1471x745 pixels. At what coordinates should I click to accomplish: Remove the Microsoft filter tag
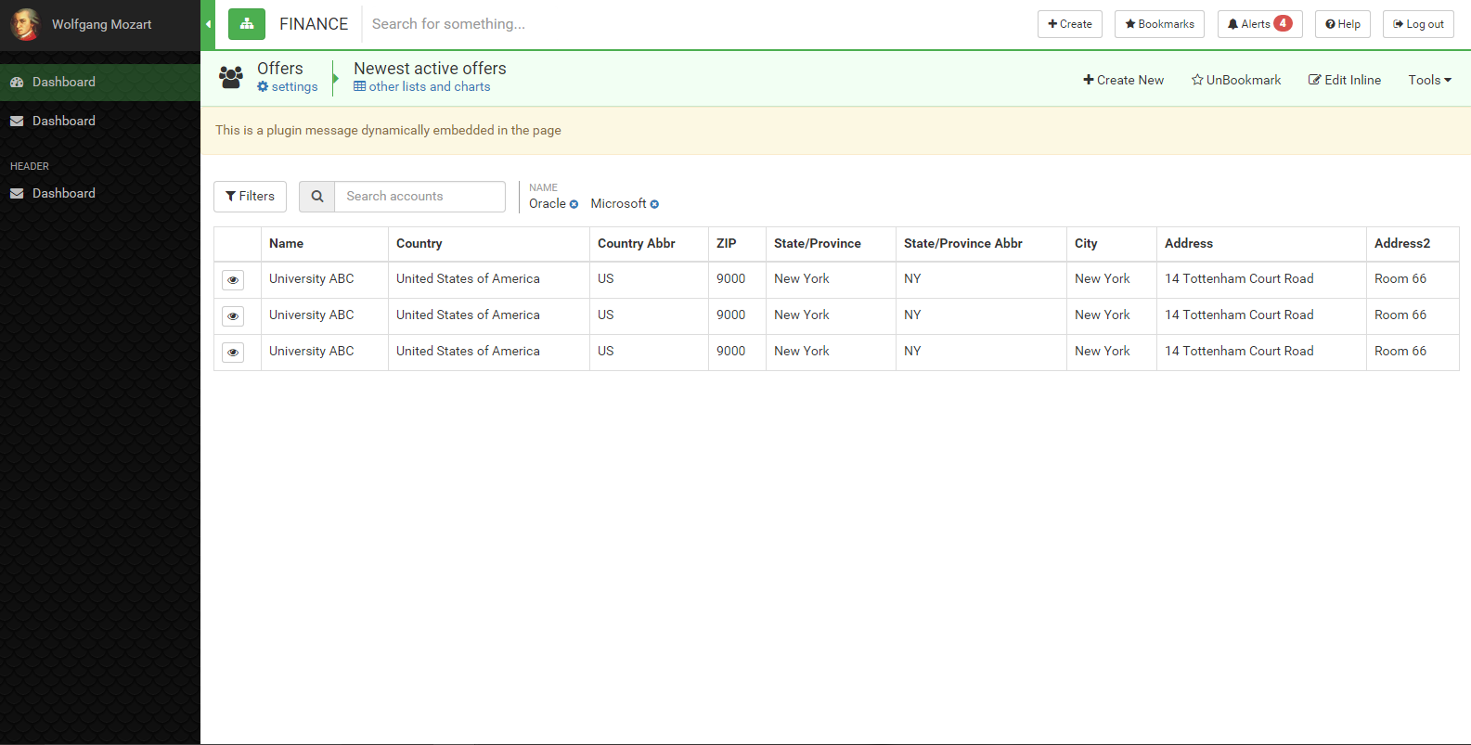[654, 204]
